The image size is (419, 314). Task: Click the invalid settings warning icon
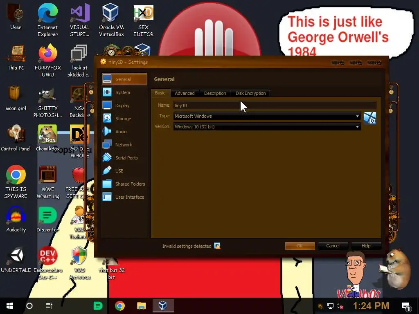tap(217, 246)
